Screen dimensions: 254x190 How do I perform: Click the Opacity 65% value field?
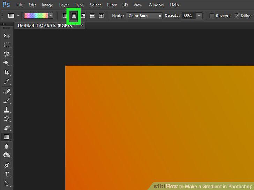(x=188, y=16)
